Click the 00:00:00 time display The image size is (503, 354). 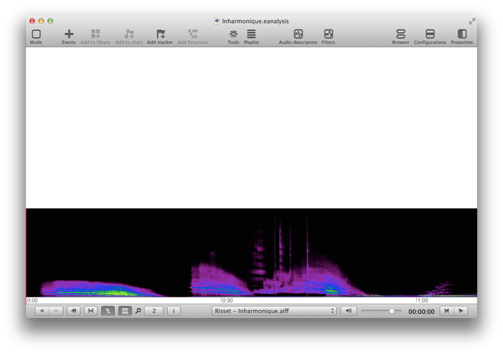(x=421, y=311)
